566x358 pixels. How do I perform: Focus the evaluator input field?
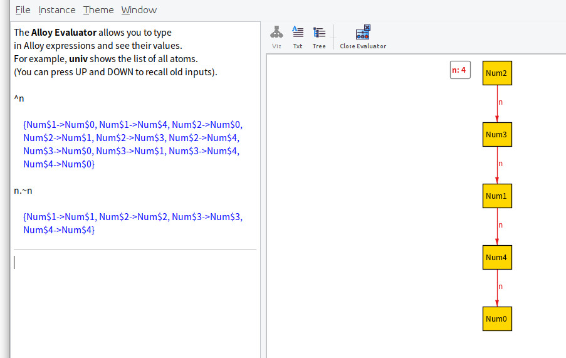[135, 262]
